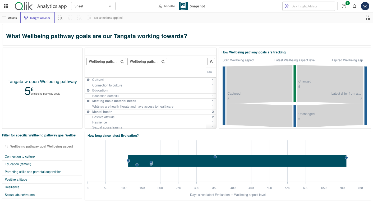Click the data point near 135 days

pyautogui.click(x=137, y=165)
